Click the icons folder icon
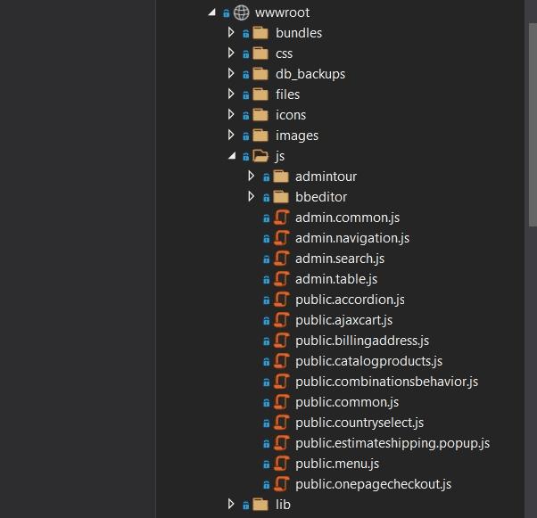537x518 pixels. [x=260, y=115]
